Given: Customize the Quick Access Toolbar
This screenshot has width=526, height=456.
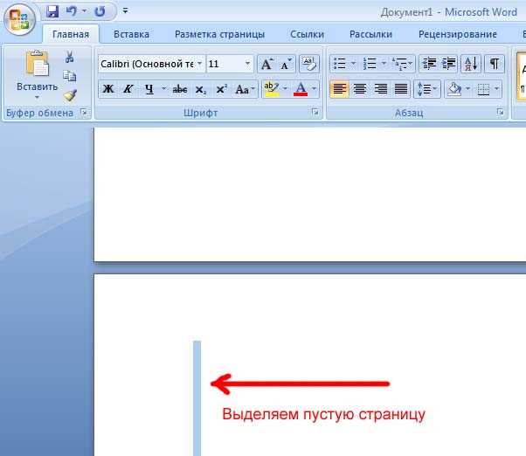Looking at the screenshot, I should click(x=125, y=10).
